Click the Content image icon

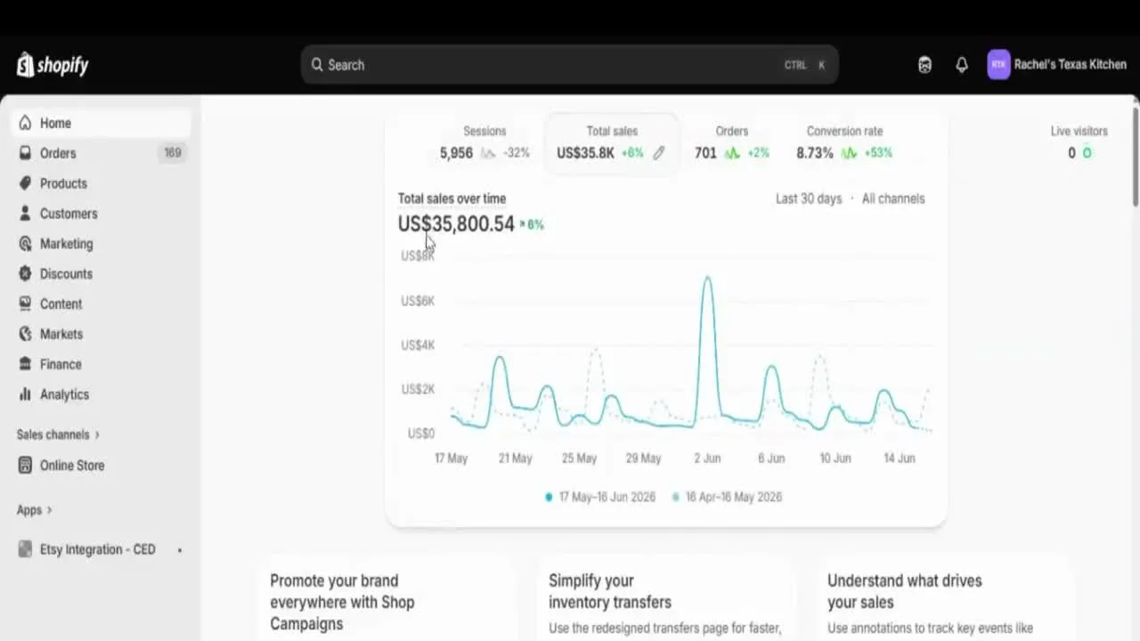(x=25, y=304)
